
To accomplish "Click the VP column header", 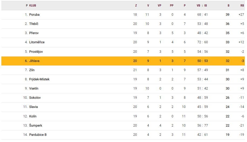I will [x=159, y=5].
